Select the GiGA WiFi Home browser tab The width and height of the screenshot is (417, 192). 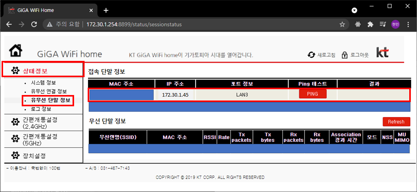(x=50, y=10)
